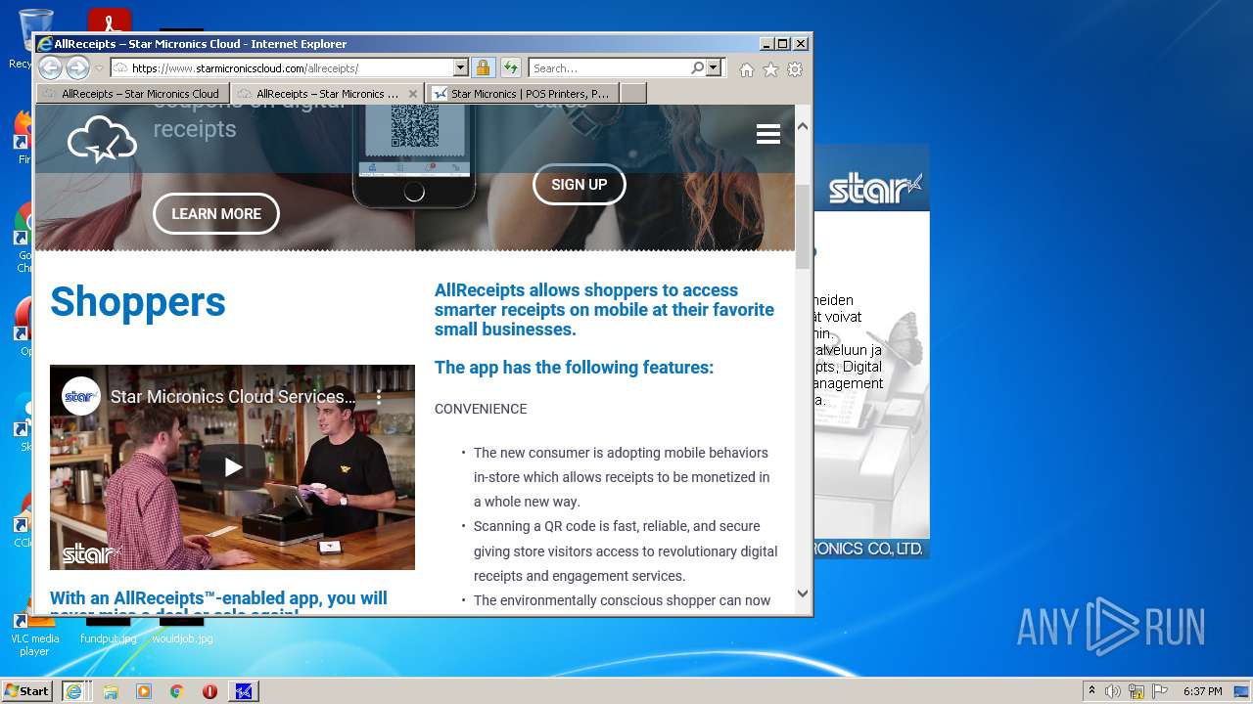Click the Star channel logo on video
1253x704 pixels.
pyautogui.click(x=81, y=397)
